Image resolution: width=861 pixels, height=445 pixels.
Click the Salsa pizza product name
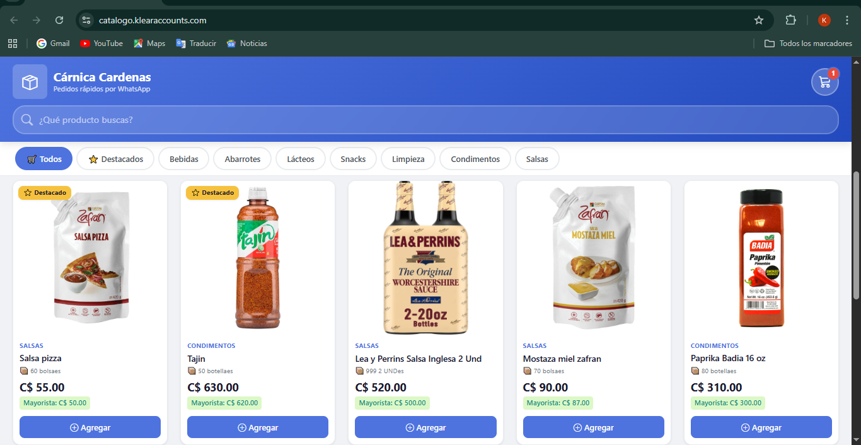tap(40, 359)
